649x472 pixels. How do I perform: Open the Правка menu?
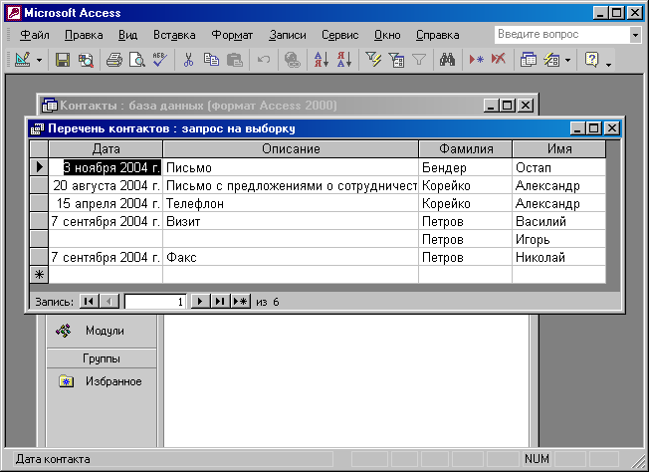pyautogui.click(x=84, y=35)
